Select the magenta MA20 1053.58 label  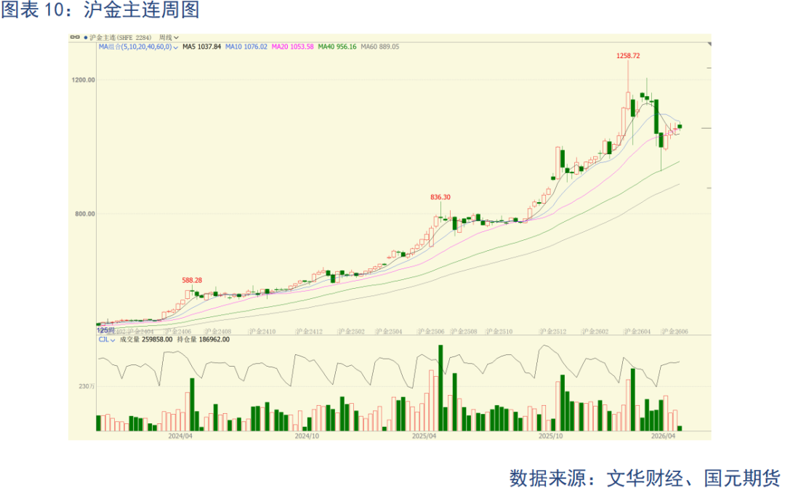(x=292, y=47)
